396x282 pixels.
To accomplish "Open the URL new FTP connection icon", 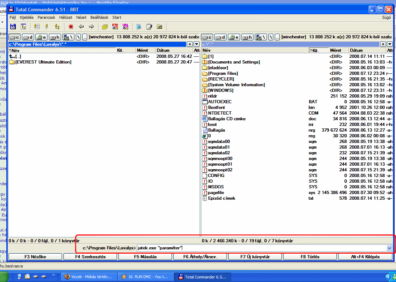I will click(x=125, y=27).
